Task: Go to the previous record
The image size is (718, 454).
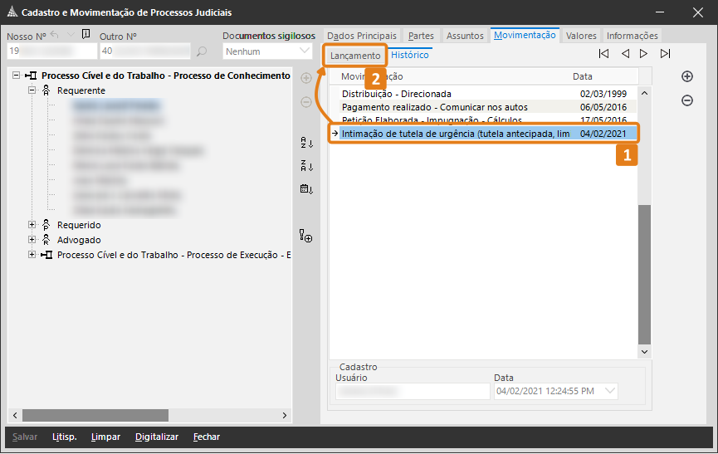Action: click(624, 54)
